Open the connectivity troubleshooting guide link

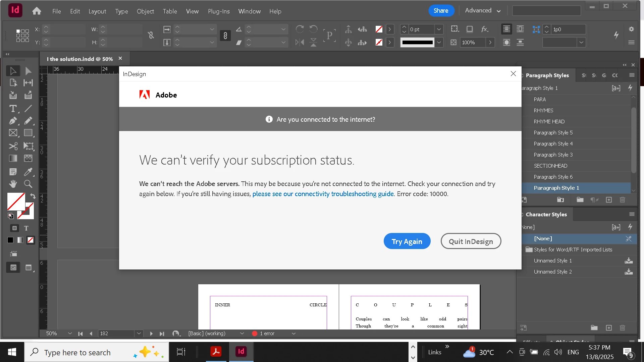pos(323,194)
